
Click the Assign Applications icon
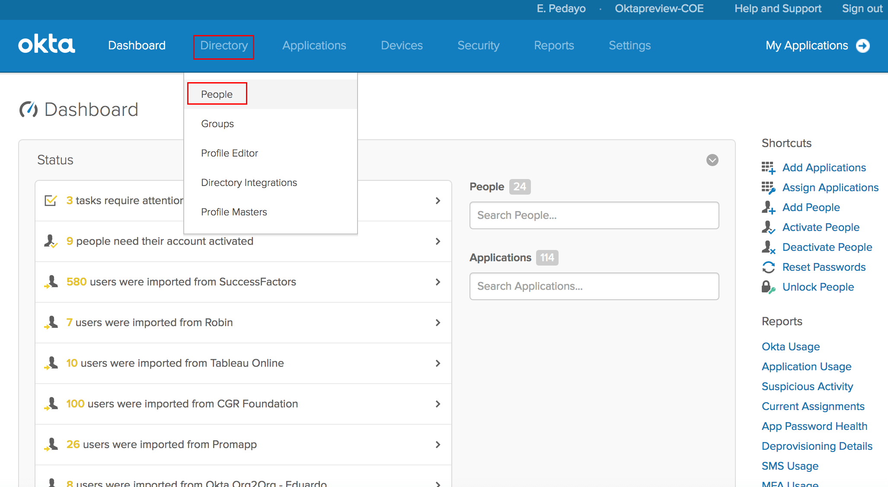(x=768, y=188)
